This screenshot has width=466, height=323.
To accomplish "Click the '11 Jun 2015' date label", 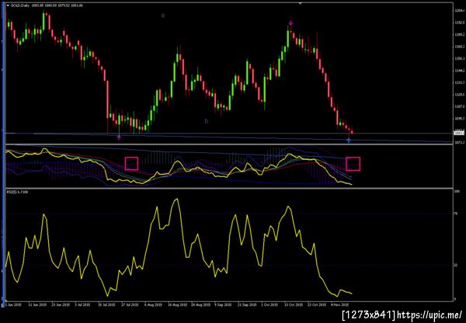I will 37,305.
